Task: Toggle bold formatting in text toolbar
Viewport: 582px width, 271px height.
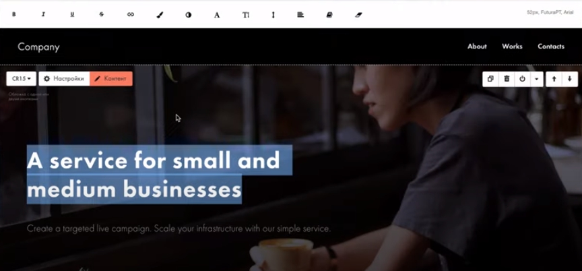Action: (x=14, y=15)
